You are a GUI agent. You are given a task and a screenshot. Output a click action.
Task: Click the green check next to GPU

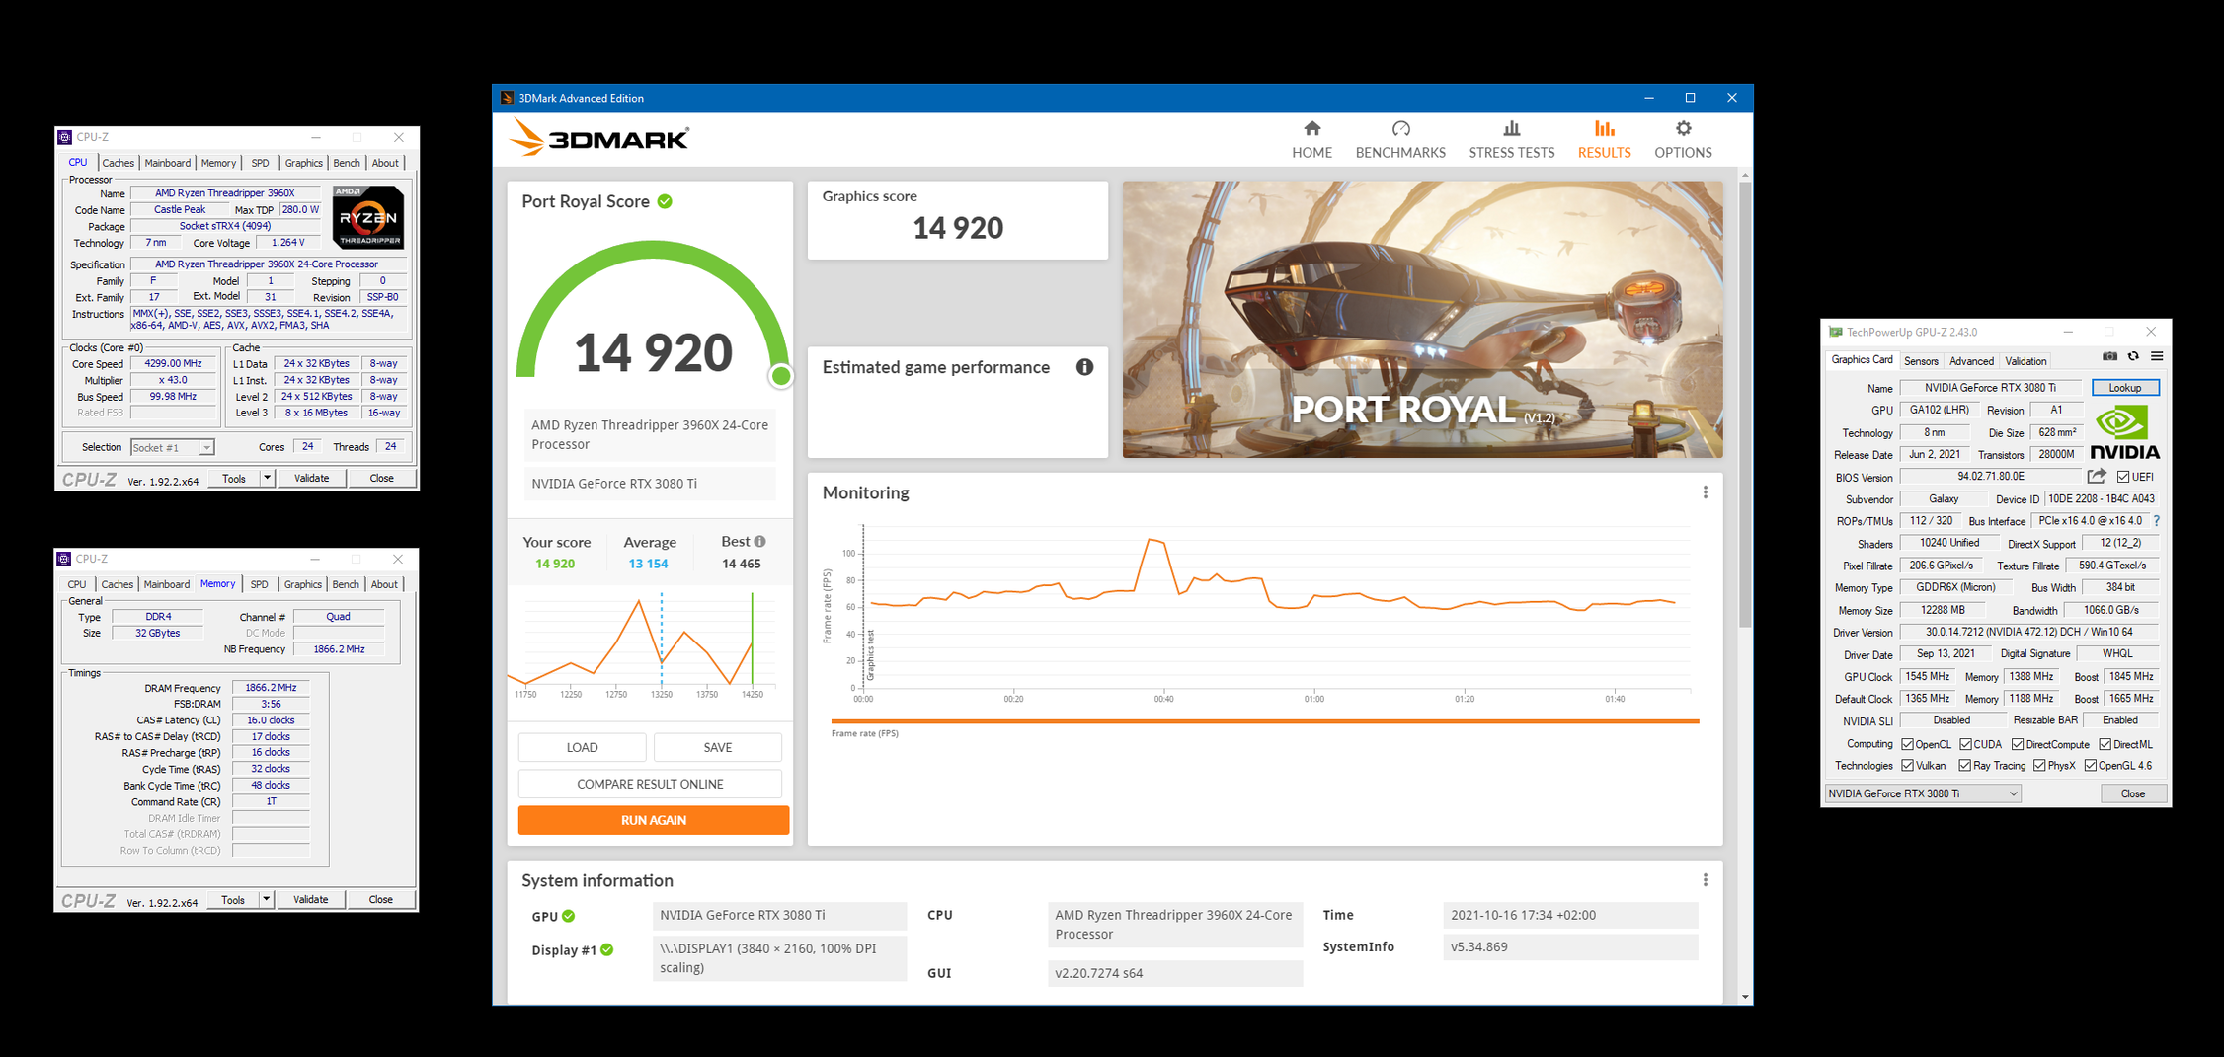(569, 916)
